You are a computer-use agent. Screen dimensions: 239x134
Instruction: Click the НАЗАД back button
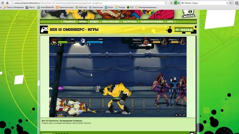[x=184, y=30]
